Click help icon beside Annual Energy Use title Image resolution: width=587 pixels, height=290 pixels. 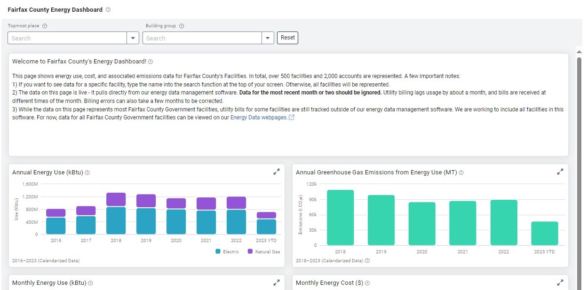pyautogui.click(x=87, y=172)
